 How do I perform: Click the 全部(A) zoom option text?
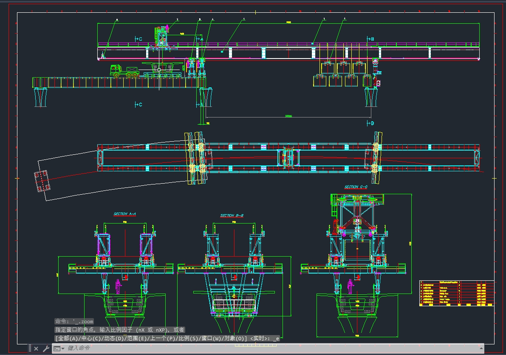pos(68,338)
